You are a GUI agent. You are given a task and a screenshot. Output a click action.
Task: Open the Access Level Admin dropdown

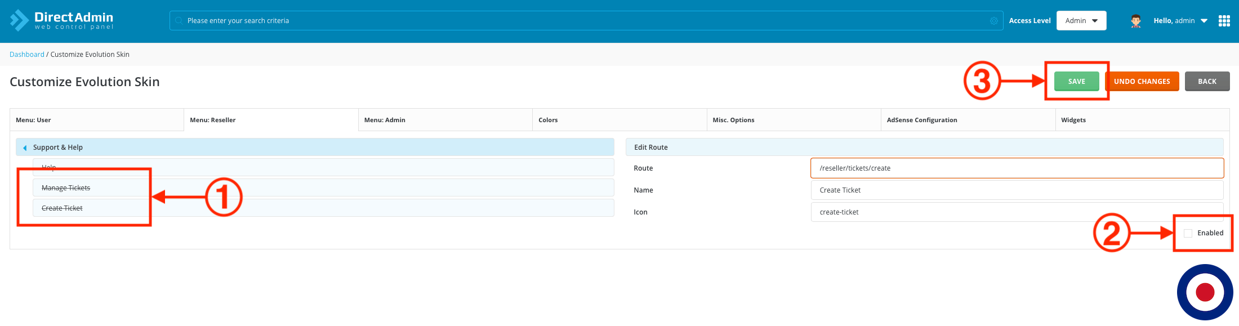click(1081, 21)
